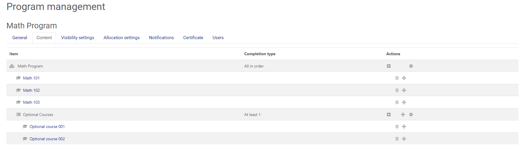Click the move handle for Math 102
This screenshot has width=524, height=149.
(404, 90)
